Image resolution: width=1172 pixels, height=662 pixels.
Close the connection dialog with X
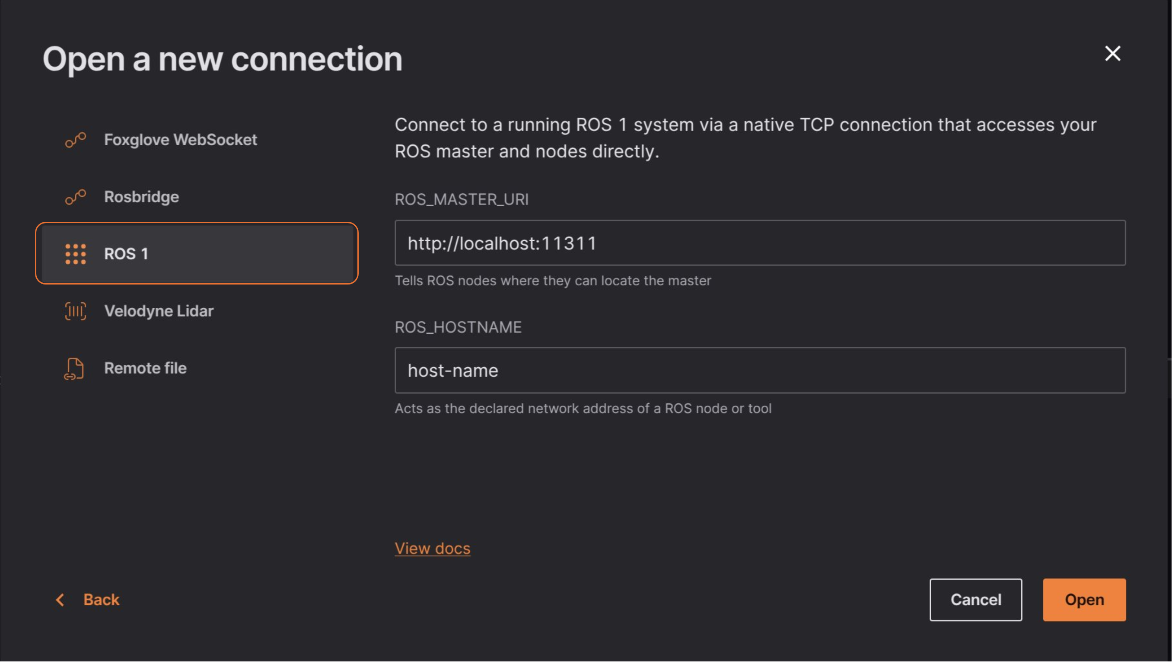click(x=1113, y=54)
